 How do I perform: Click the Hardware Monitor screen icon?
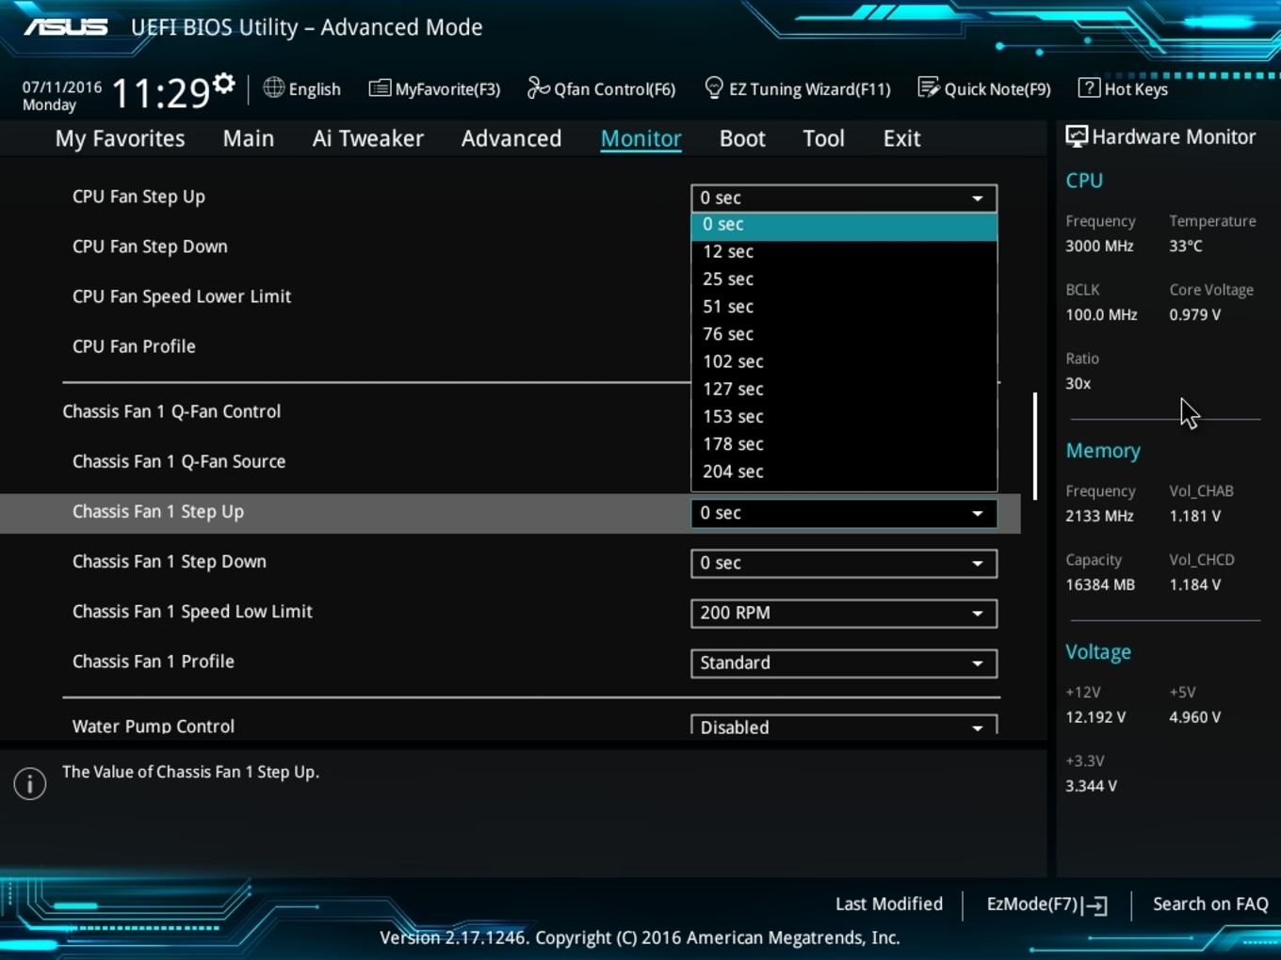1077,136
